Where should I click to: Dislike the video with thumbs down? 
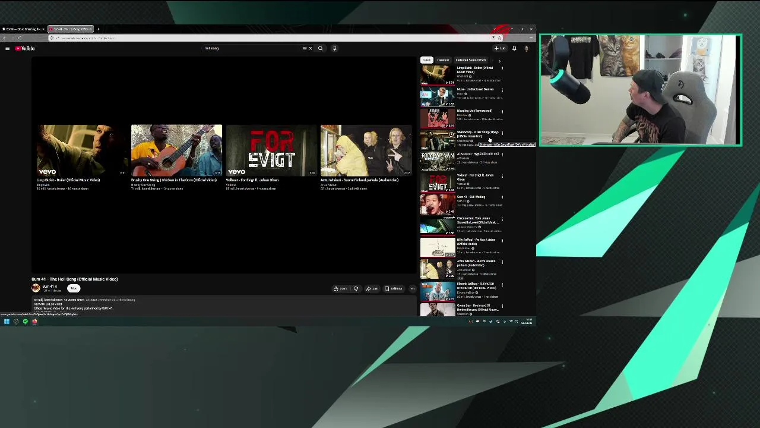(356, 289)
